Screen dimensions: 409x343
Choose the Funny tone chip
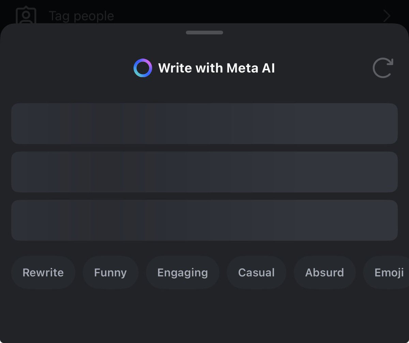click(110, 273)
